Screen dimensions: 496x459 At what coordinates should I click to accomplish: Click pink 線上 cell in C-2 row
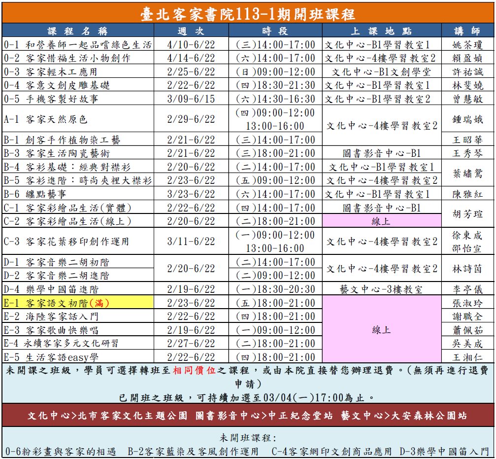pyautogui.click(x=382, y=221)
